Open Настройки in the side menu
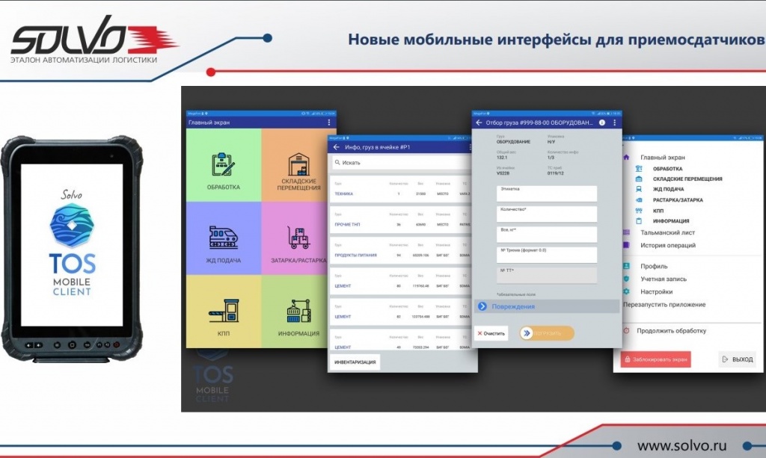The width and height of the screenshot is (766, 458). click(656, 291)
